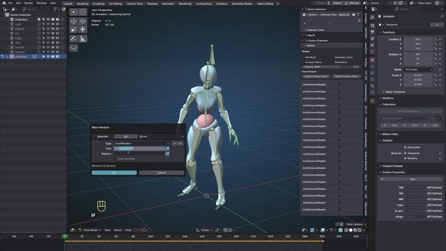Select the Scale tool in the viewport toolbar
The height and width of the screenshot is (251, 446).
[x=74, y=29]
